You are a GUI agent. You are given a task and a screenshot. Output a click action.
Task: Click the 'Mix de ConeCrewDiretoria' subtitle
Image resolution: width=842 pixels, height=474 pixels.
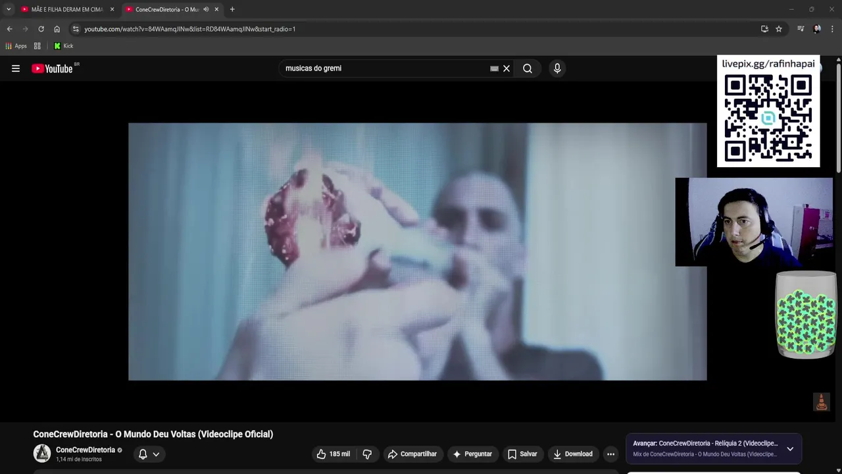705,454
